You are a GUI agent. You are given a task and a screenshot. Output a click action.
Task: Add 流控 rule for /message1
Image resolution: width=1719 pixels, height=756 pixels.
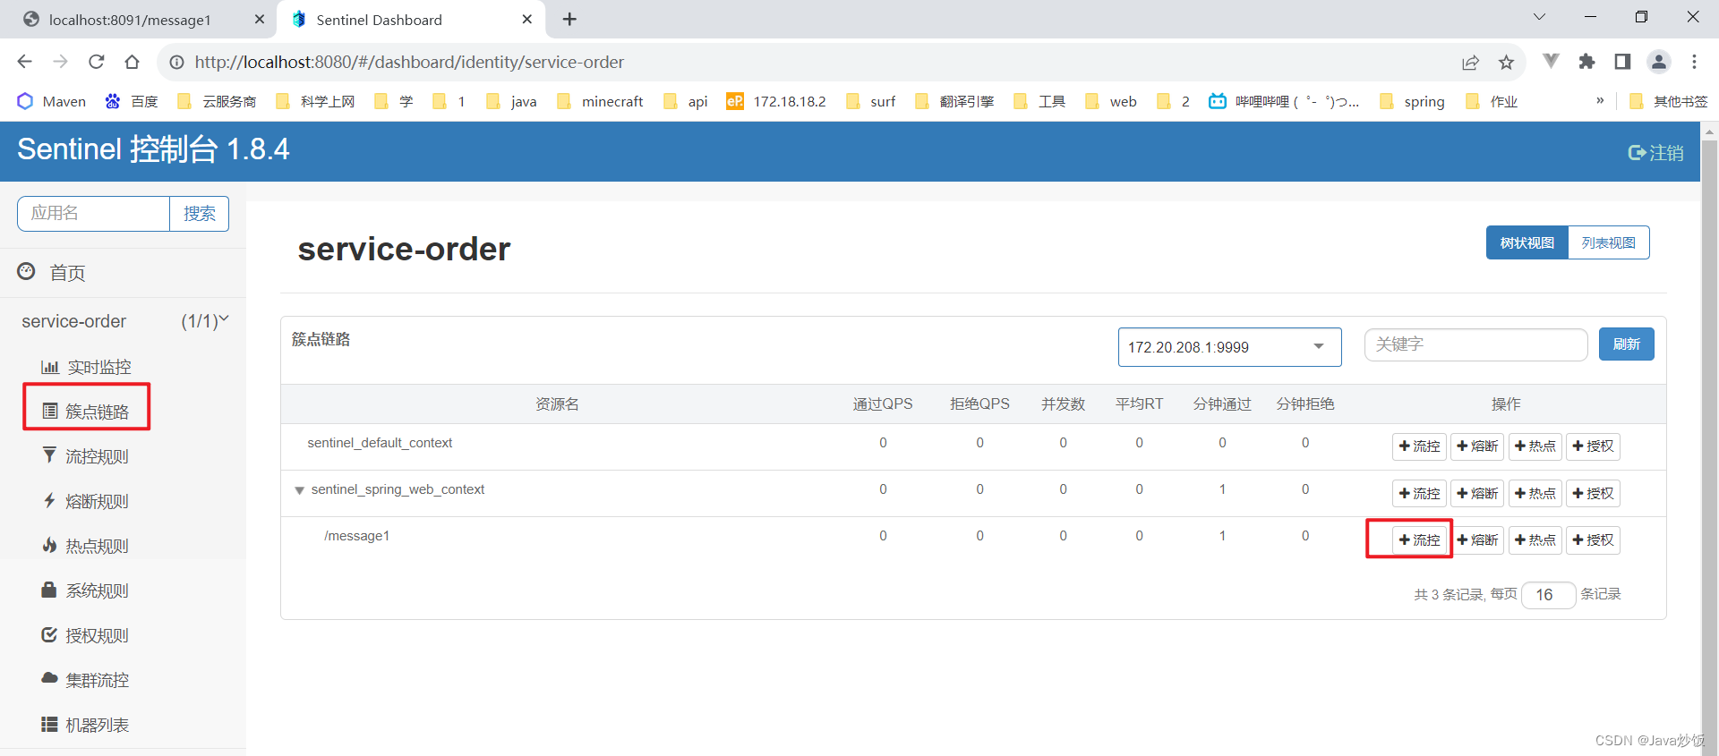[x=1419, y=539]
